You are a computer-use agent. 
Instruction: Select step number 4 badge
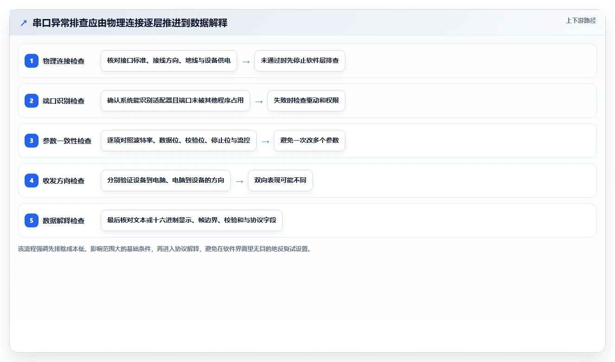pos(32,181)
